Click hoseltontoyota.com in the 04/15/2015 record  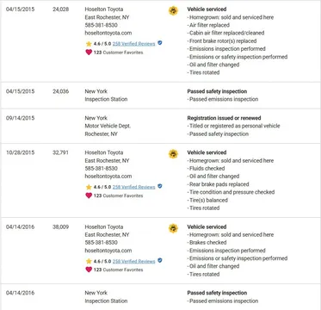point(108,33)
